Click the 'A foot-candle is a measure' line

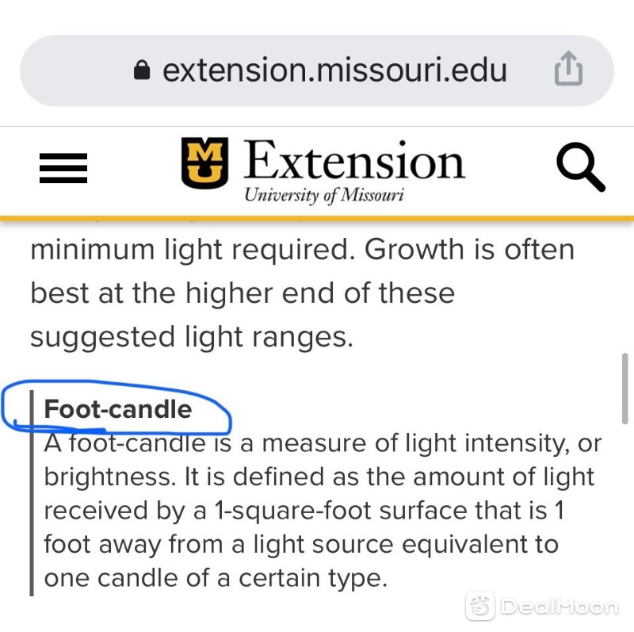pyautogui.click(x=323, y=443)
